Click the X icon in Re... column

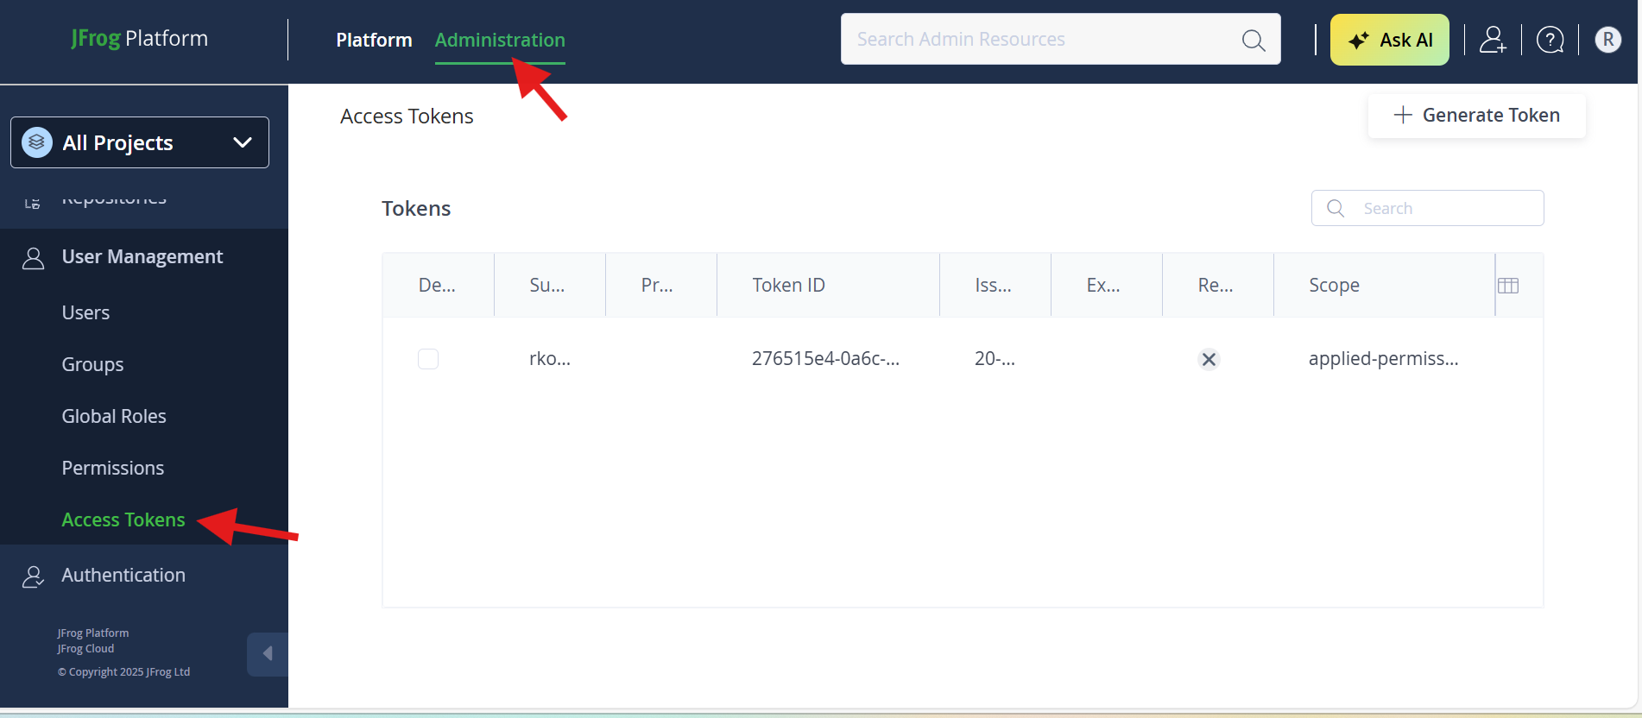(1209, 359)
